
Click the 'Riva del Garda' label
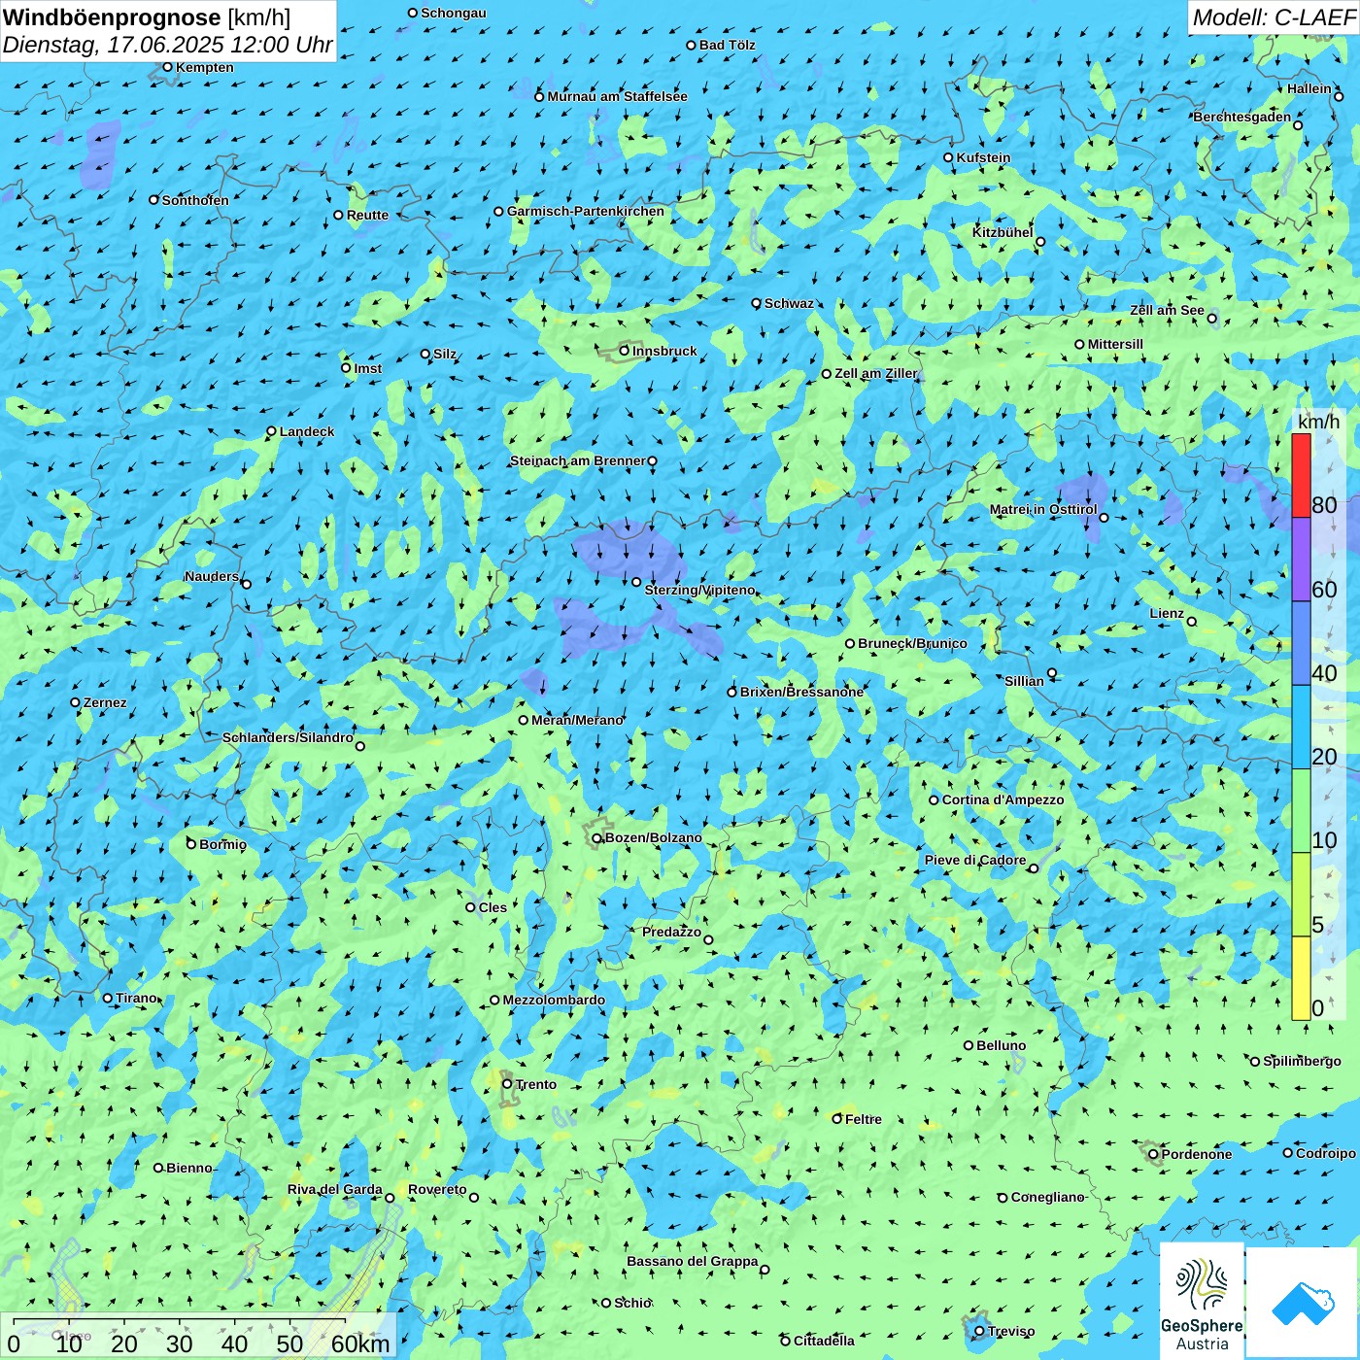(335, 1189)
